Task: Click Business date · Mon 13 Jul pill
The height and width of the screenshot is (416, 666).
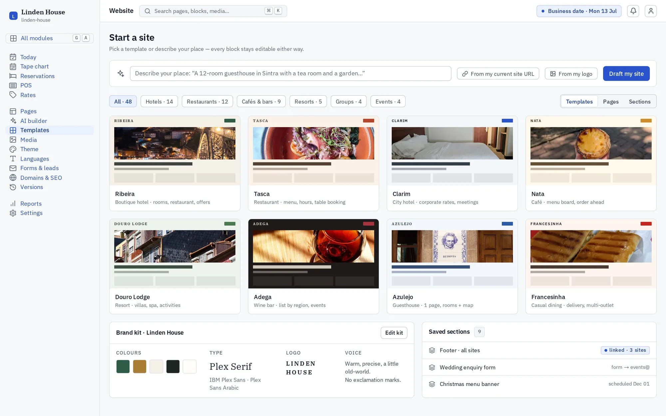Action: pos(579,11)
